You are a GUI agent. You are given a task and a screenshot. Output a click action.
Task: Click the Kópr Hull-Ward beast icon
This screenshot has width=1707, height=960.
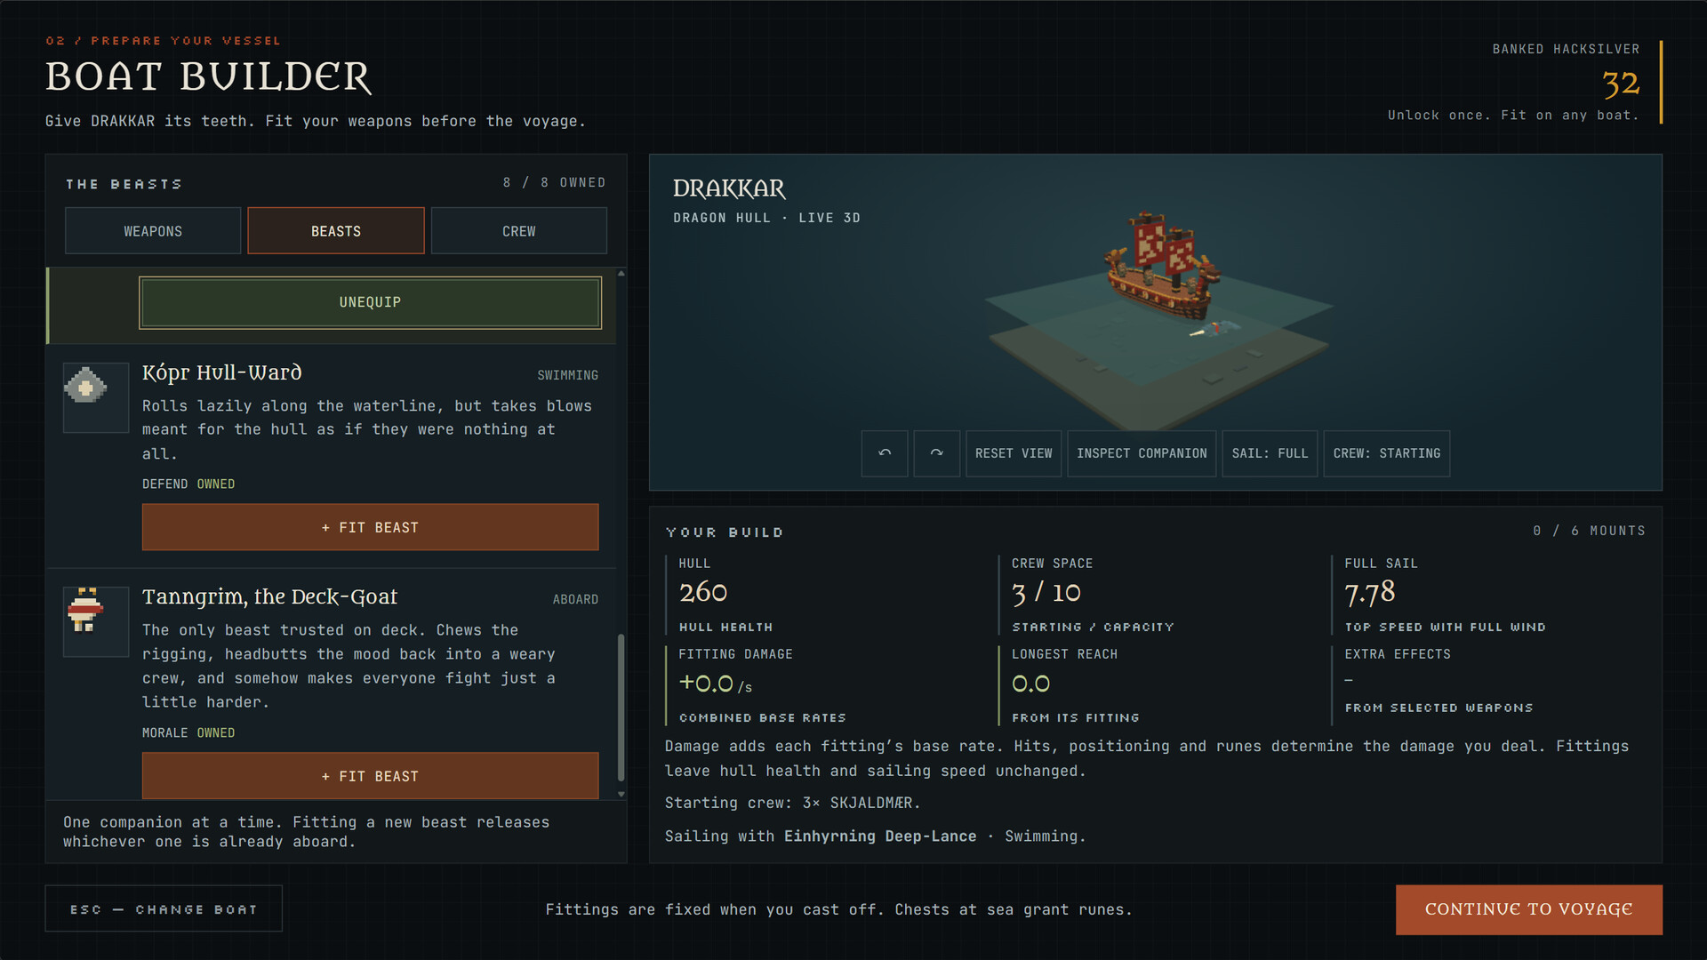click(96, 397)
